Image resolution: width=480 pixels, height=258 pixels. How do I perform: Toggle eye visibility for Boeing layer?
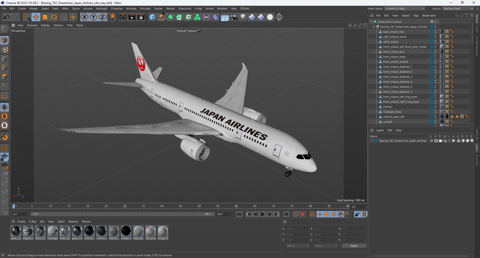click(436, 141)
